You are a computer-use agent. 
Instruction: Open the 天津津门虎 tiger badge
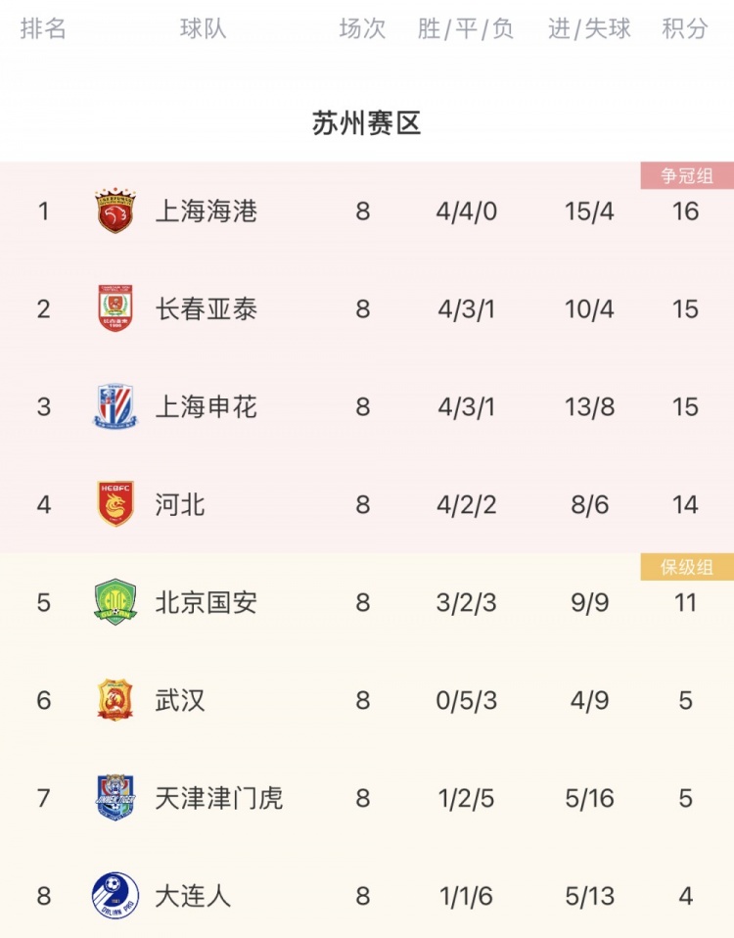(x=115, y=797)
